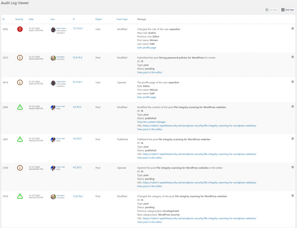This screenshot has height=228, width=297.
Task: Sort the log by Severity column
Action: click(x=19, y=19)
